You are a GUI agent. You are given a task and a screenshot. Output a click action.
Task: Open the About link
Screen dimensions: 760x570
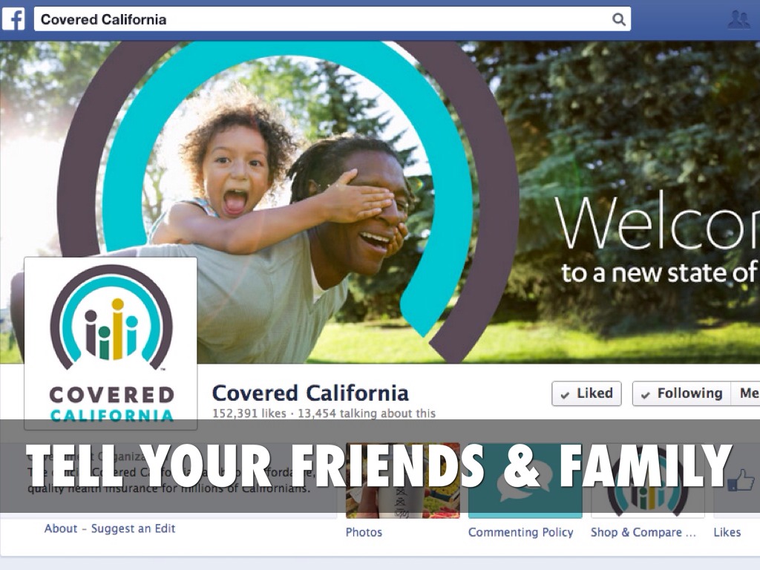coord(61,528)
